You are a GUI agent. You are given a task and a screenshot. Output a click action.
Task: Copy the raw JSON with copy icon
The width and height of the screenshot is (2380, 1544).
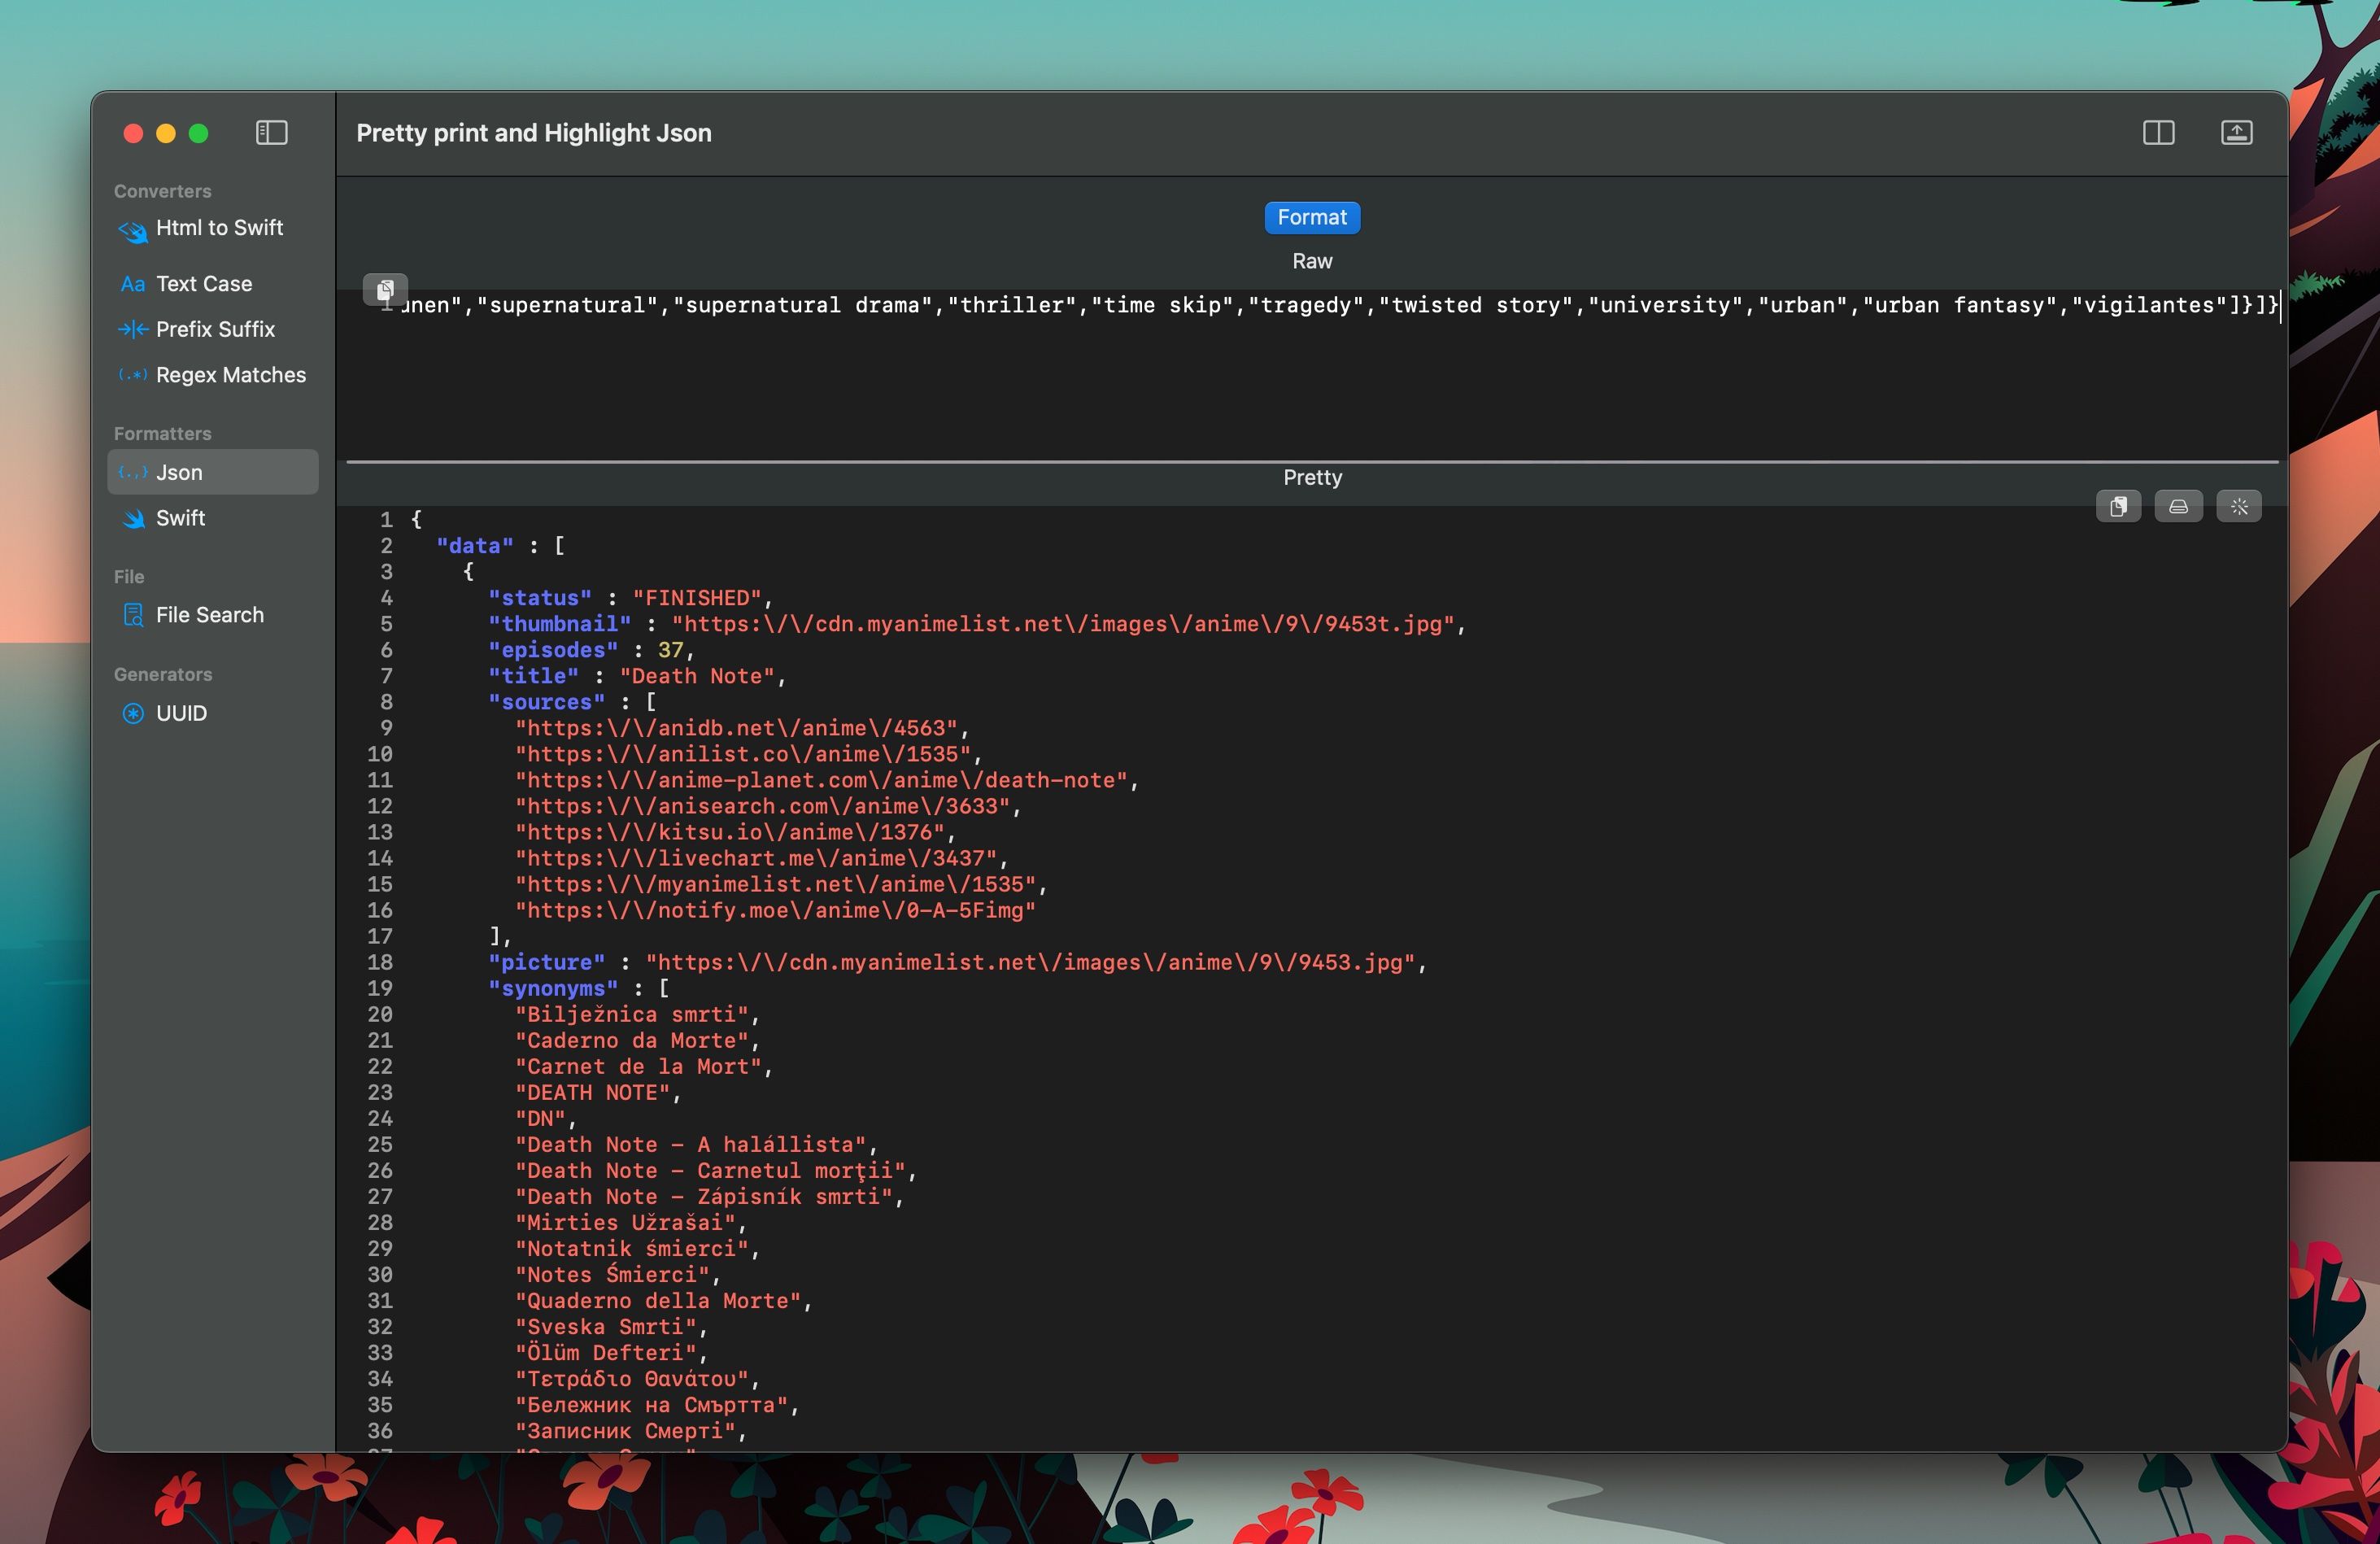point(385,290)
